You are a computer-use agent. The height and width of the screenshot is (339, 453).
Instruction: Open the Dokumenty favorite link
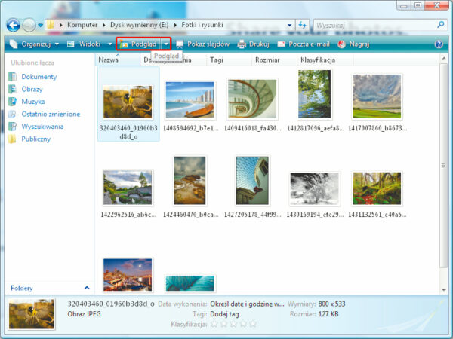pos(39,77)
